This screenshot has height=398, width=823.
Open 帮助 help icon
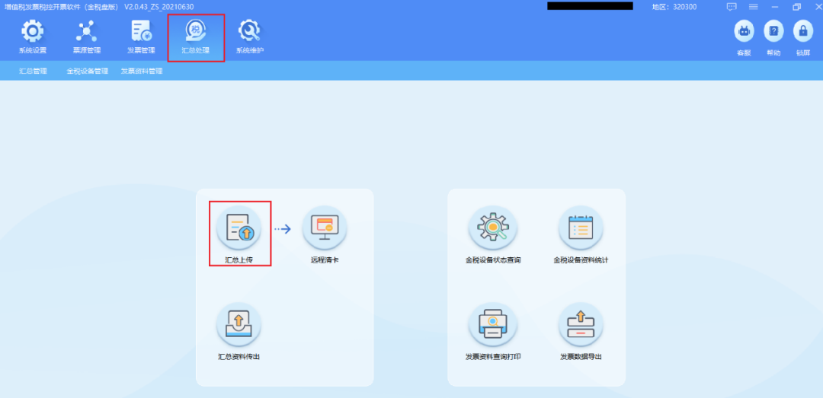[773, 31]
